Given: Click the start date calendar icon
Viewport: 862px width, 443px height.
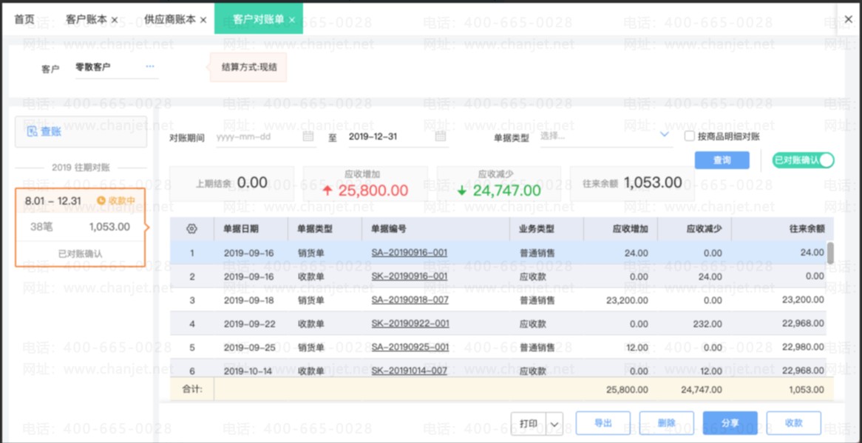Looking at the screenshot, I should pos(308,136).
